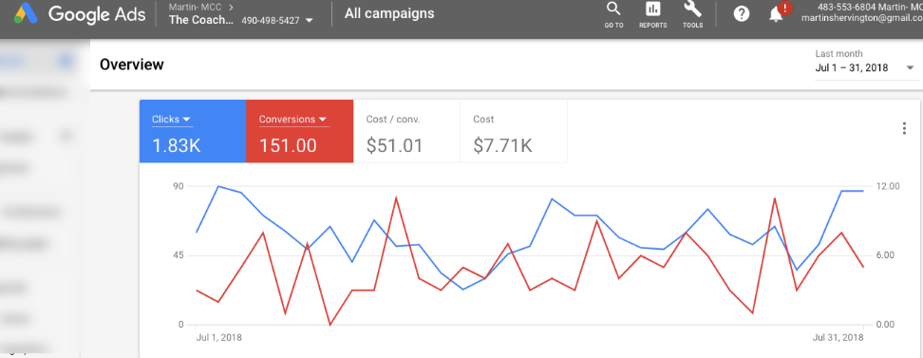Open the Tools wrench icon
923x358 pixels.
click(692, 9)
